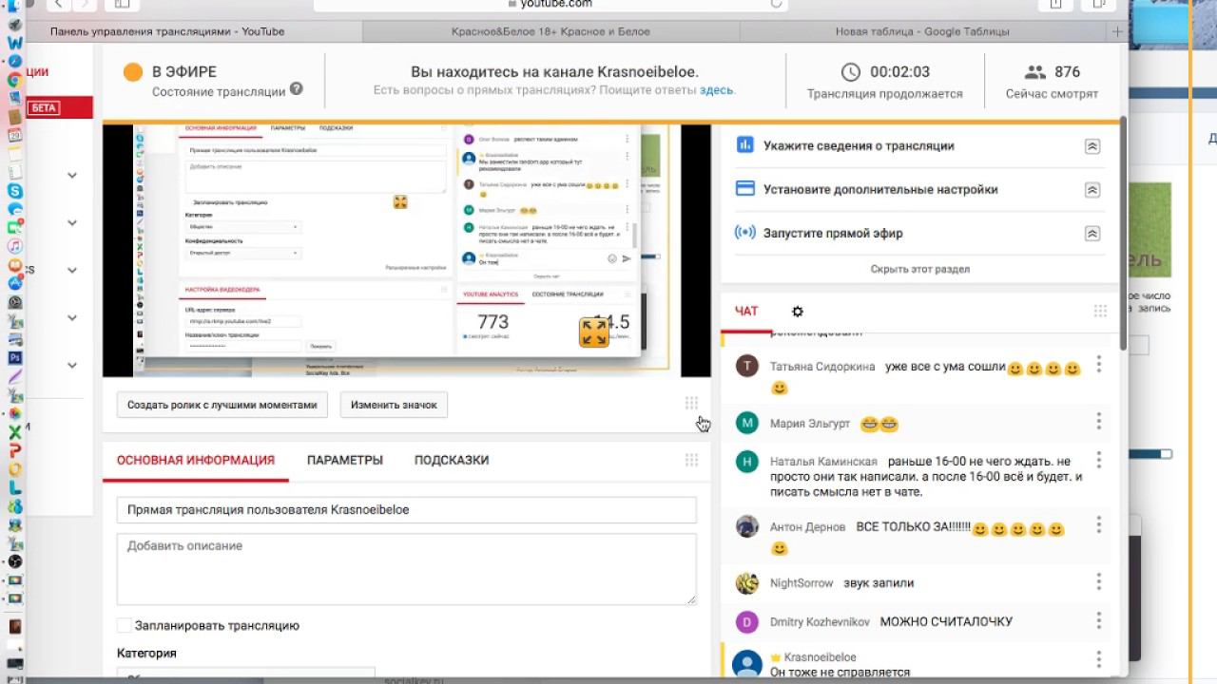Screen dimensions: 1217x684
Task: Click the chat text 'уже все с ума сошли'
Action: 945,367
